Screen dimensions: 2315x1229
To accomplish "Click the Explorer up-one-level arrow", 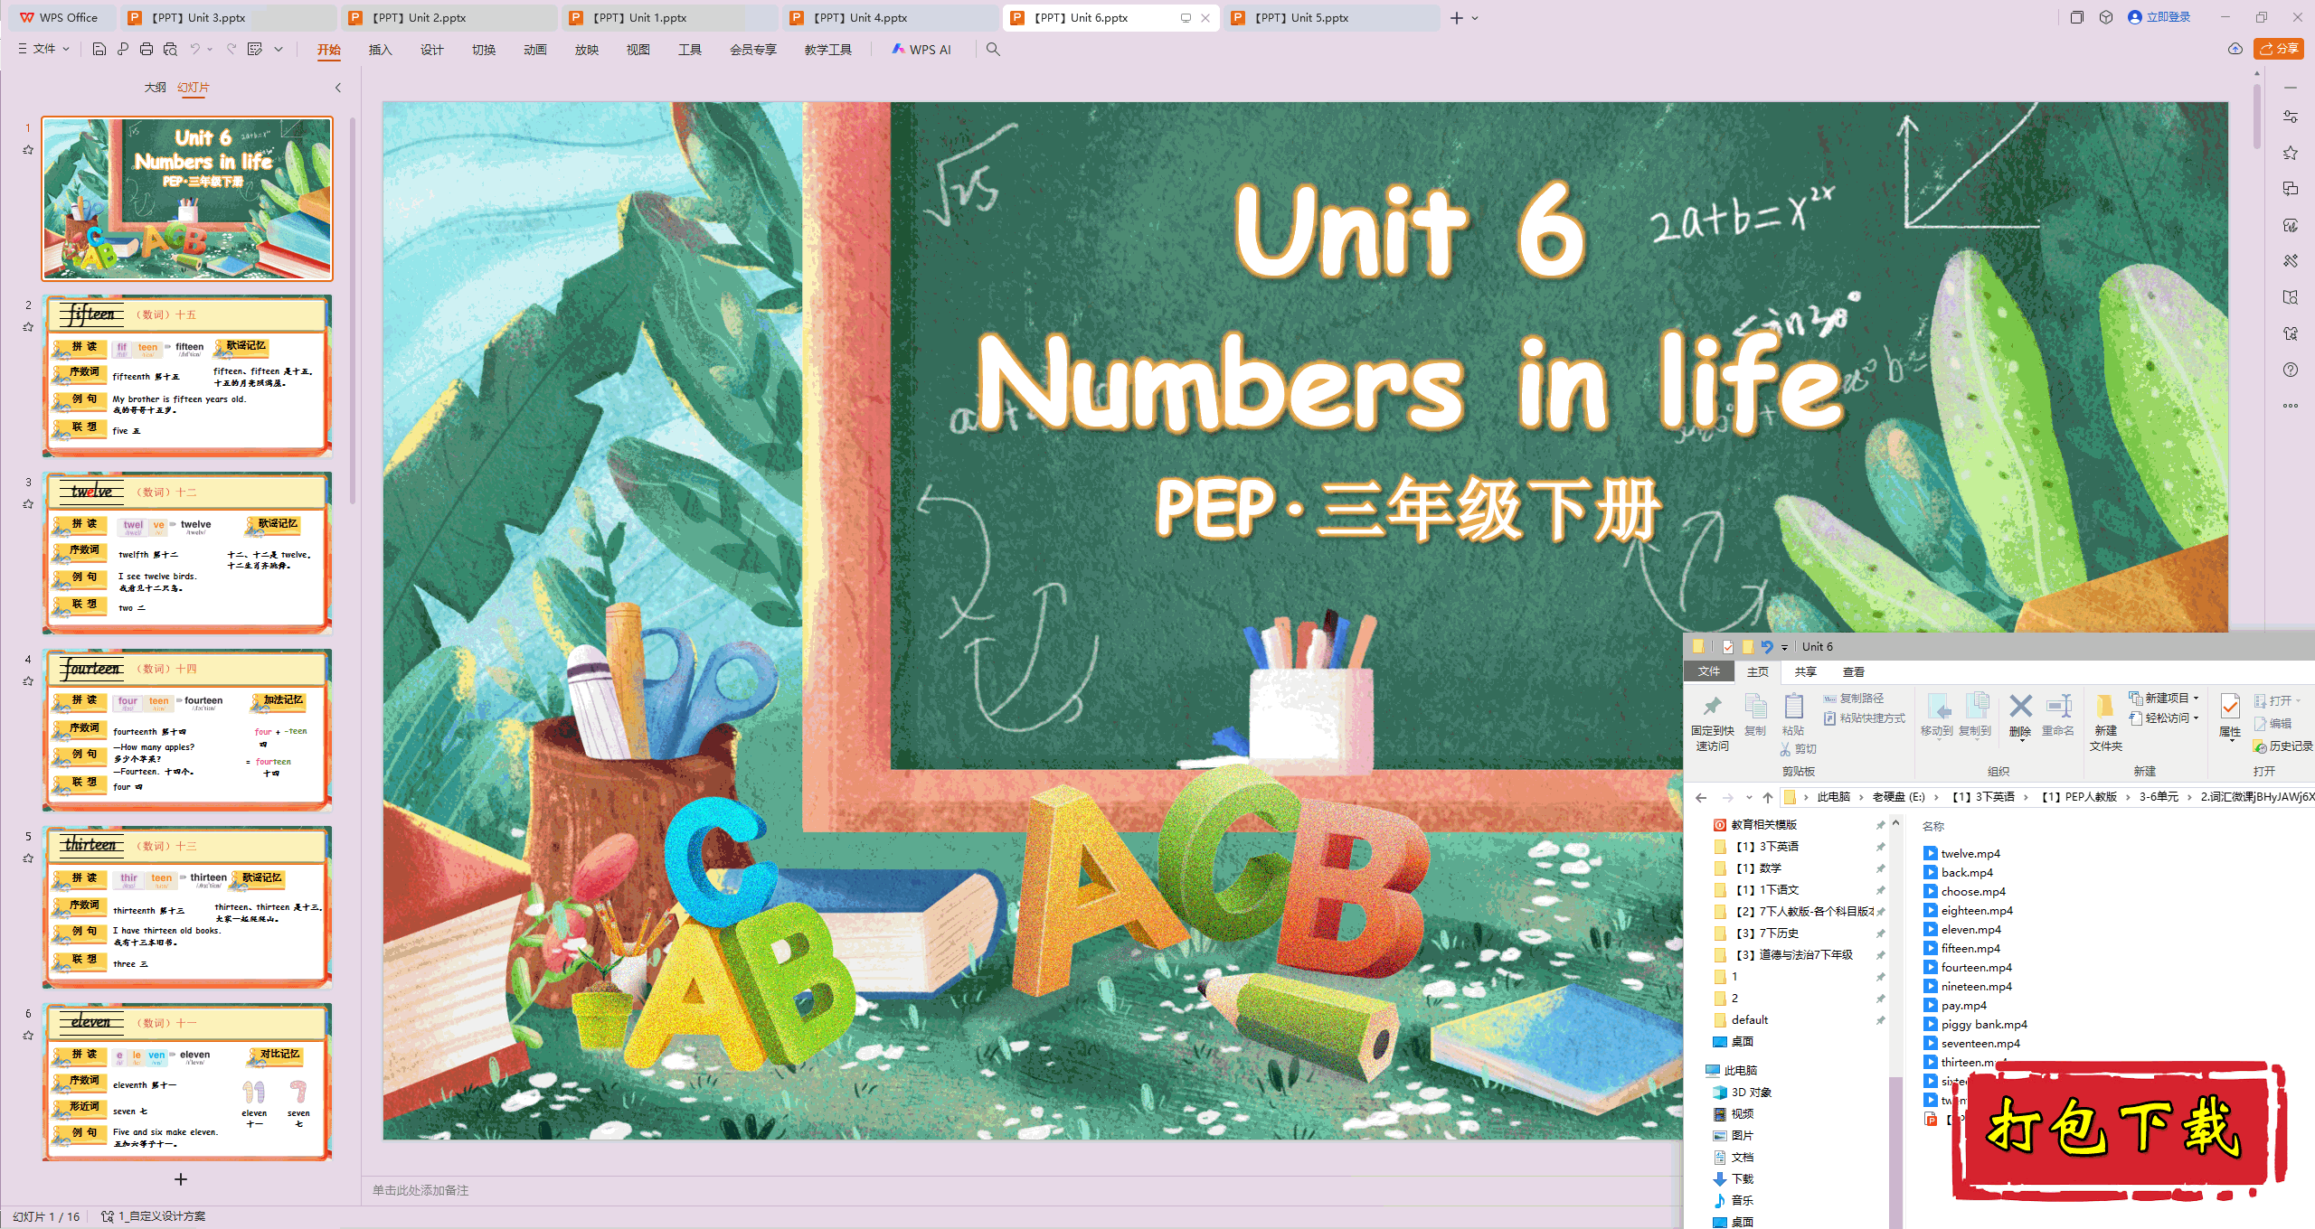I will pyautogui.click(x=1768, y=797).
